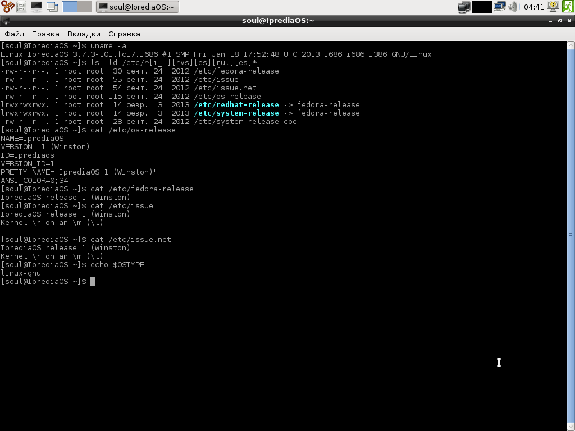Maximize the terminal window

[x=560, y=21]
